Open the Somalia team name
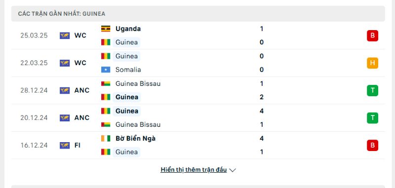The width and height of the screenshot is (395, 188). 128,70
